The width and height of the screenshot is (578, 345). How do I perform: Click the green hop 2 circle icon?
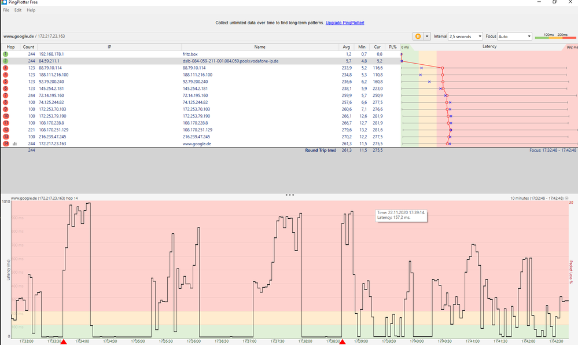tap(5, 61)
